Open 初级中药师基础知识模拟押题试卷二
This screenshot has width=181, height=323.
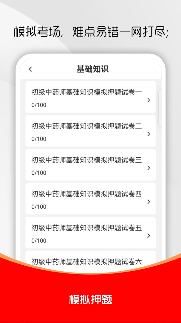pos(91,131)
